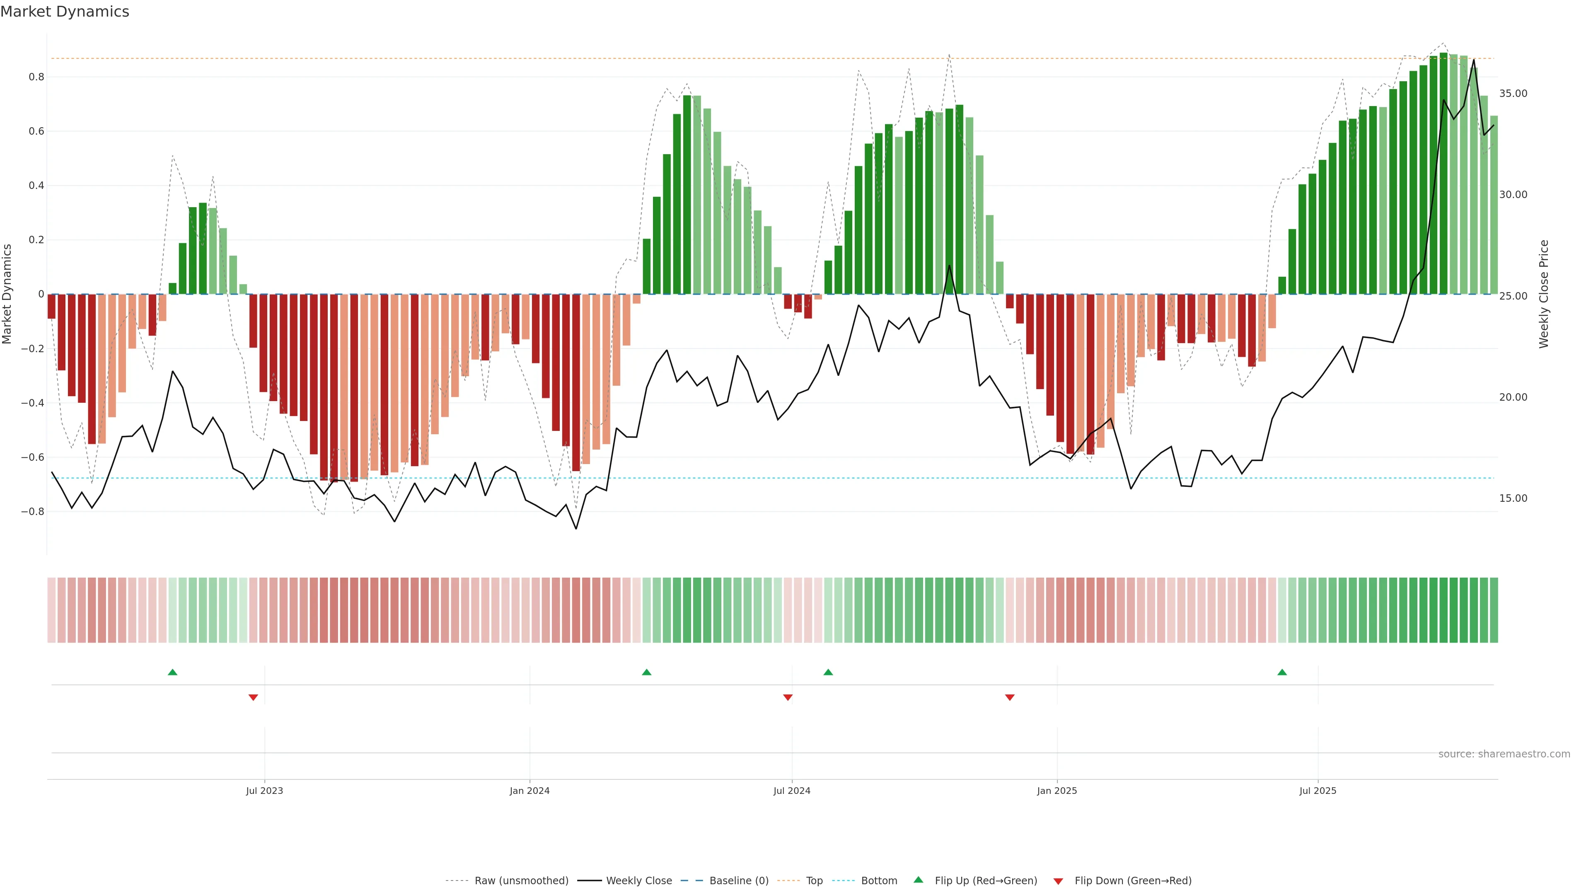Click the green Flip Up marker after Jul 2024

[x=828, y=672]
